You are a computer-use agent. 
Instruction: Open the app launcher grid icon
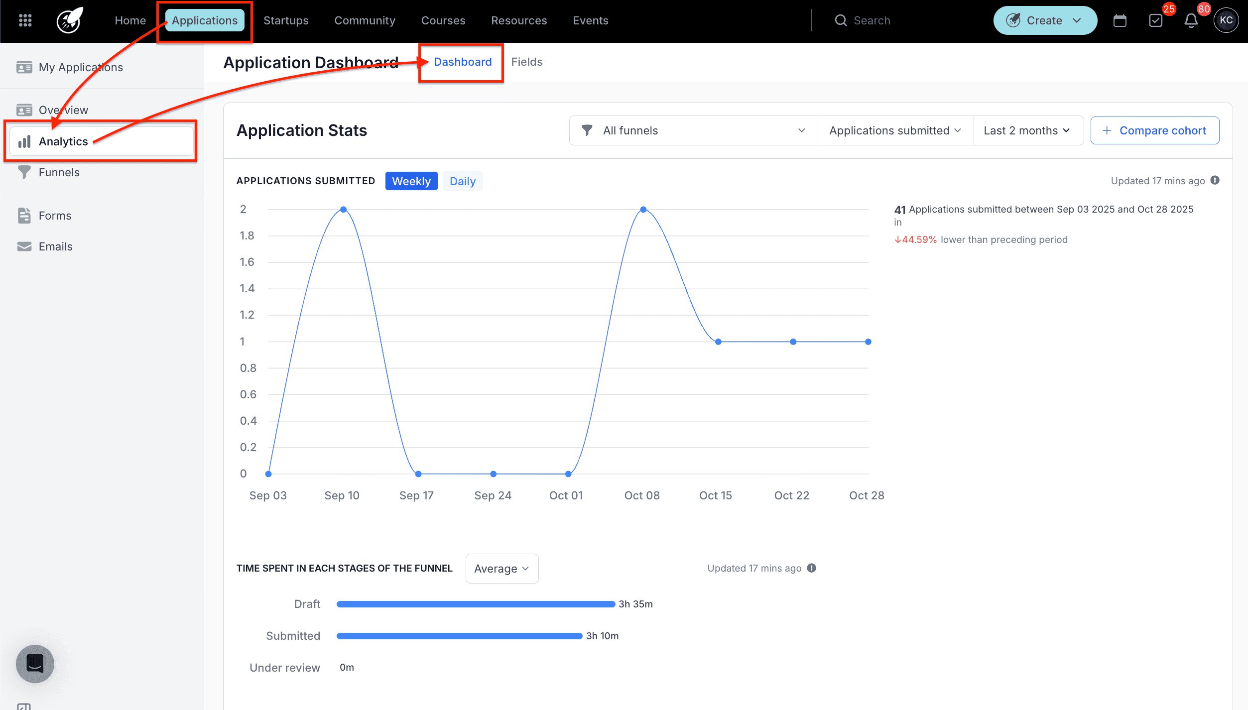click(x=24, y=20)
